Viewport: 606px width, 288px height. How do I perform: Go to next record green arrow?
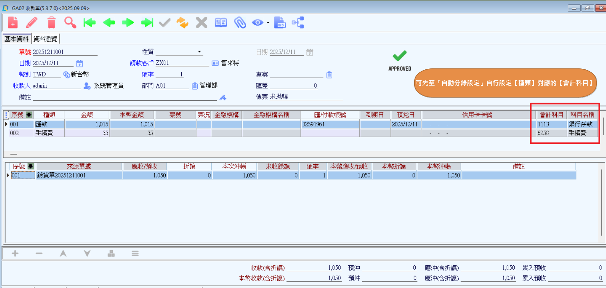pyautogui.click(x=128, y=23)
